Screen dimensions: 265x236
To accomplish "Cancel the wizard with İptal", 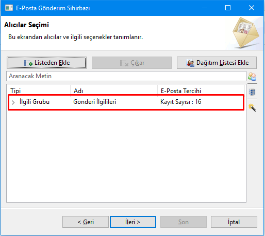I will pos(234,222).
